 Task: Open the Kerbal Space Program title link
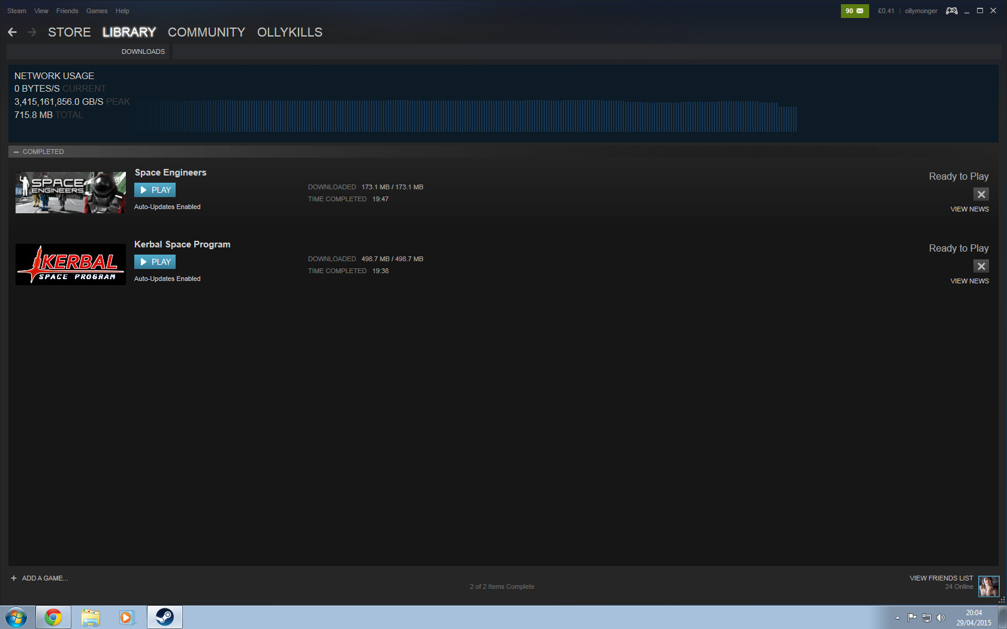tap(182, 244)
